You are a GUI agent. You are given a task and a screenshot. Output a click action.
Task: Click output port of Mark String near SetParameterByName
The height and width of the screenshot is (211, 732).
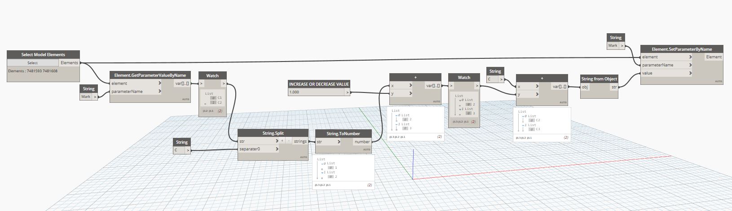[x=622, y=45]
